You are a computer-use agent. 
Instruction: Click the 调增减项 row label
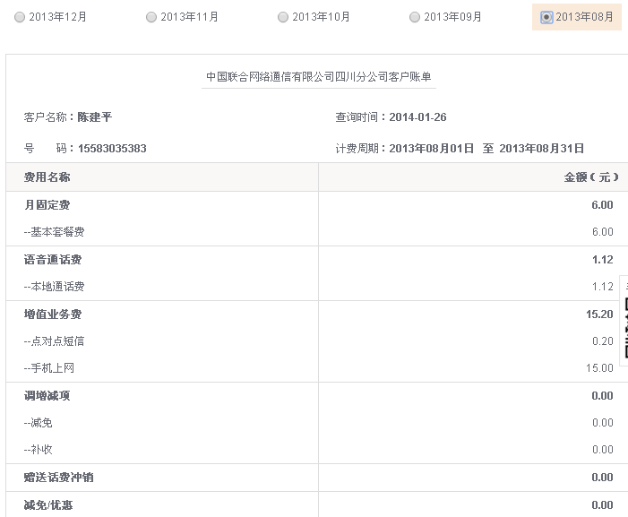point(47,396)
